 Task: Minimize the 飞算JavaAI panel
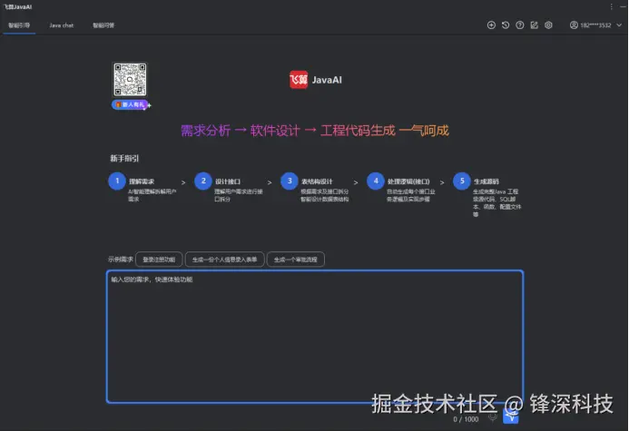[x=623, y=7]
